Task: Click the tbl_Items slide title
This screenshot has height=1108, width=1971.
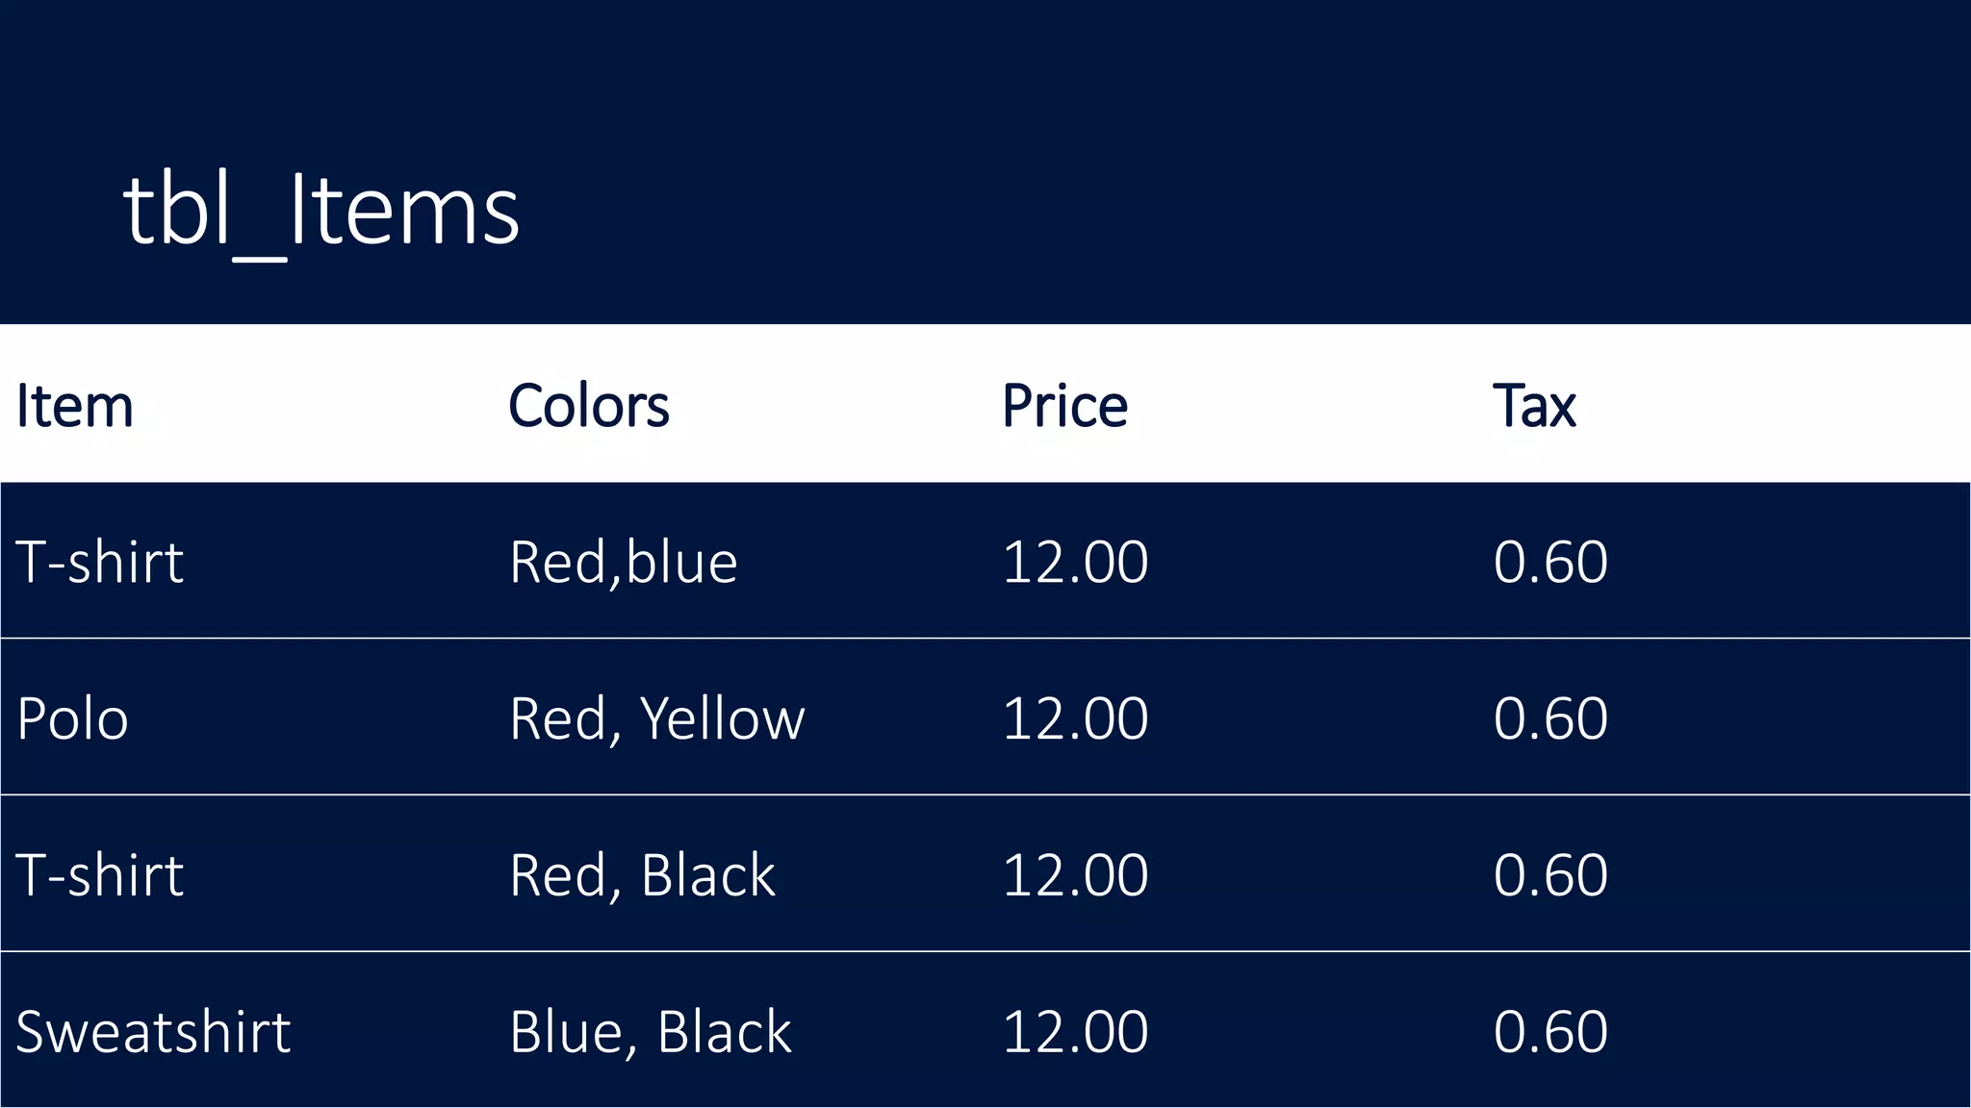Action: 321,210
